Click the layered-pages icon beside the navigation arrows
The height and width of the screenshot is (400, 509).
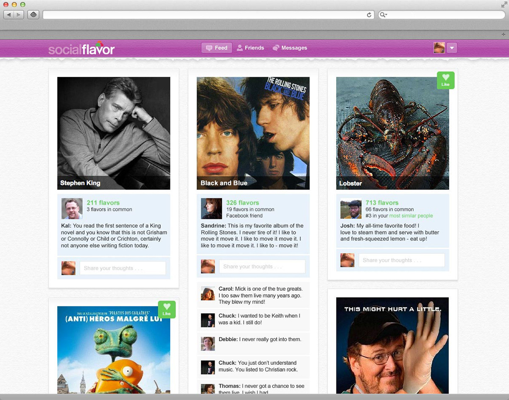click(34, 15)
